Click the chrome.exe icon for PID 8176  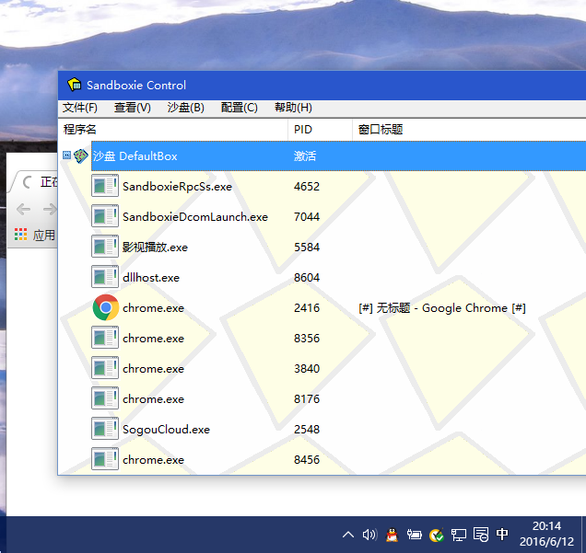[105, 398]
